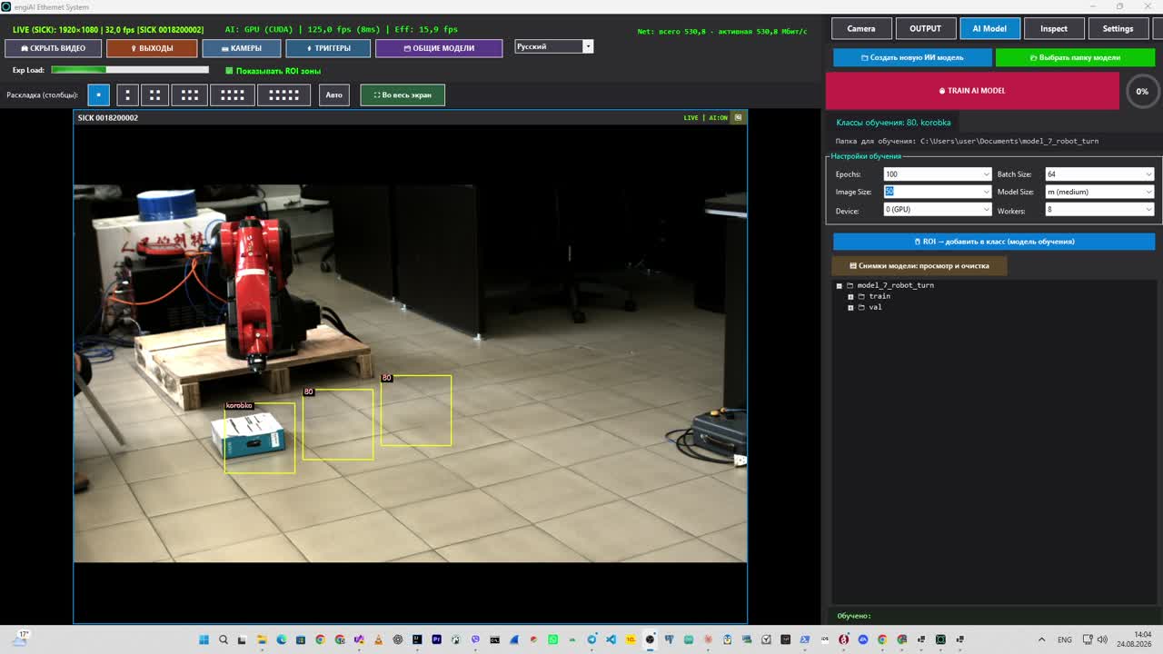The height and width of the screenshot is (654, 1163).
Task: Click the model_7_robot_turn folder icon
Action: pyautogui.click(x=850, y=285)
